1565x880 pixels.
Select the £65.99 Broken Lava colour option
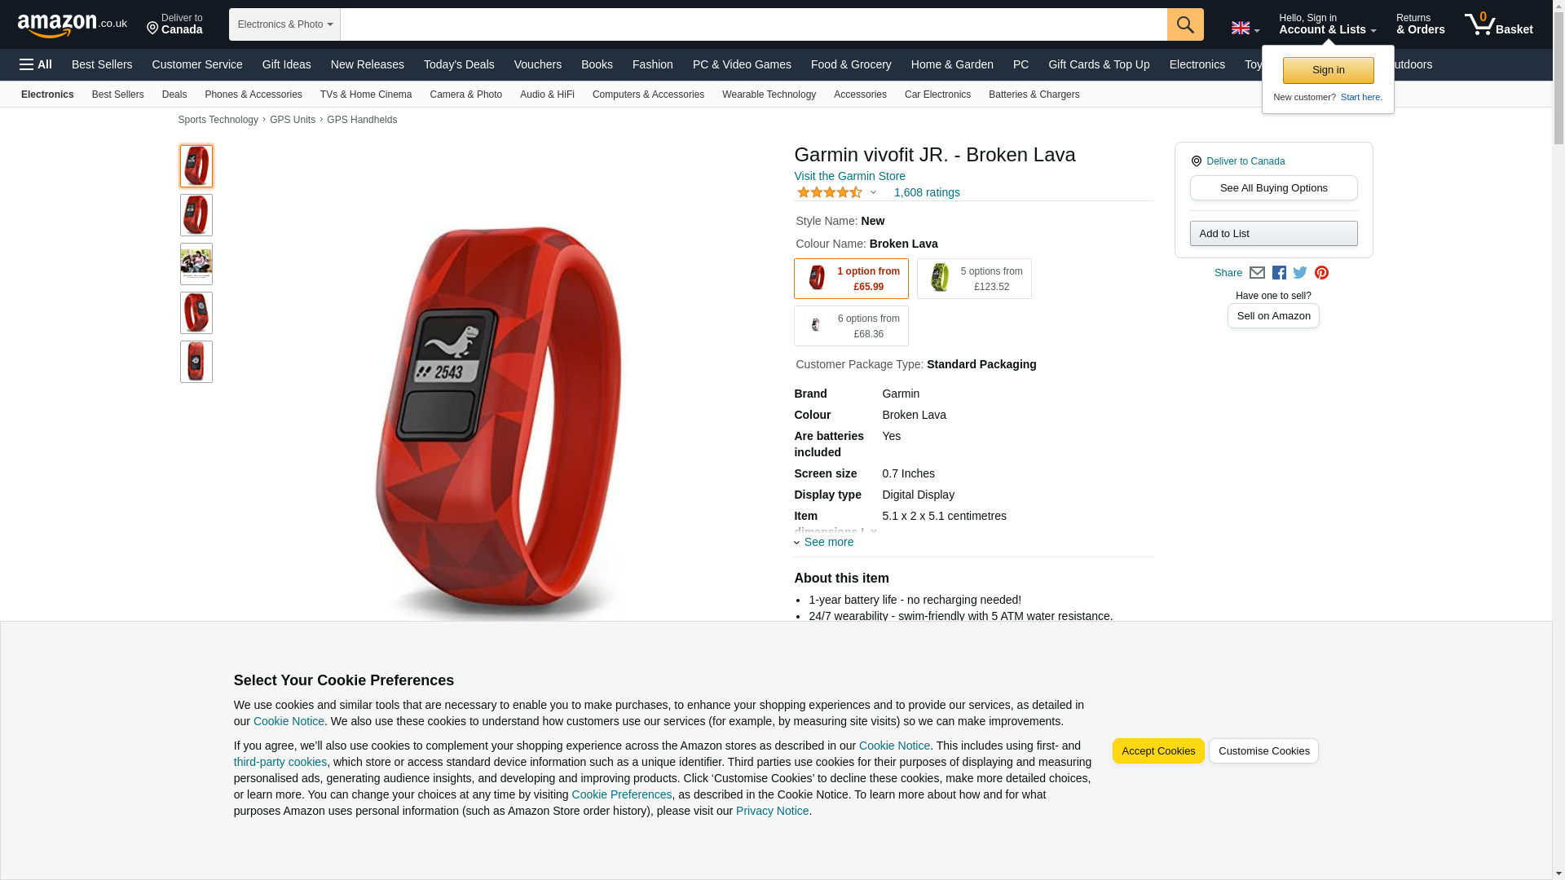coord(851,279)
